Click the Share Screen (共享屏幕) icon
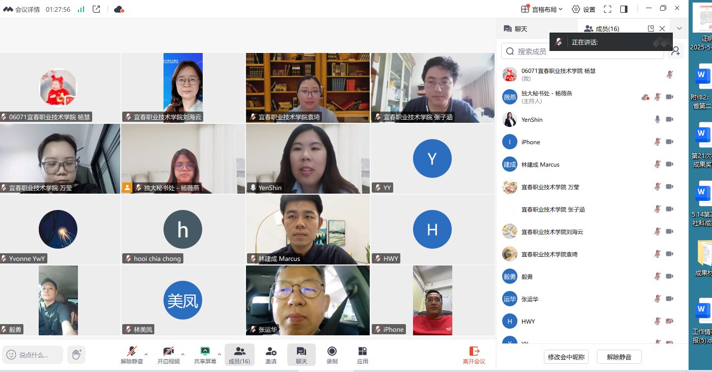 205,355
